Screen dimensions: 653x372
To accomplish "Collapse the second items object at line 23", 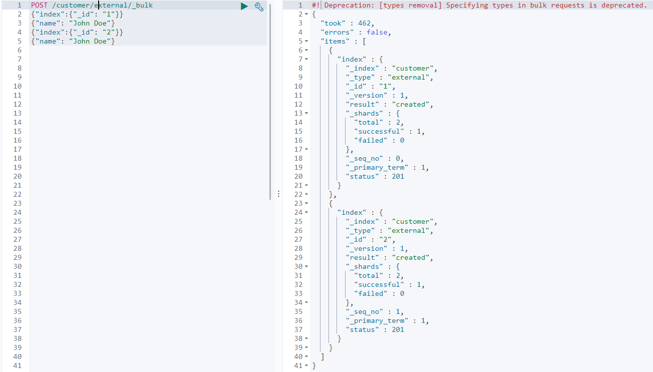I will point(306,203).
